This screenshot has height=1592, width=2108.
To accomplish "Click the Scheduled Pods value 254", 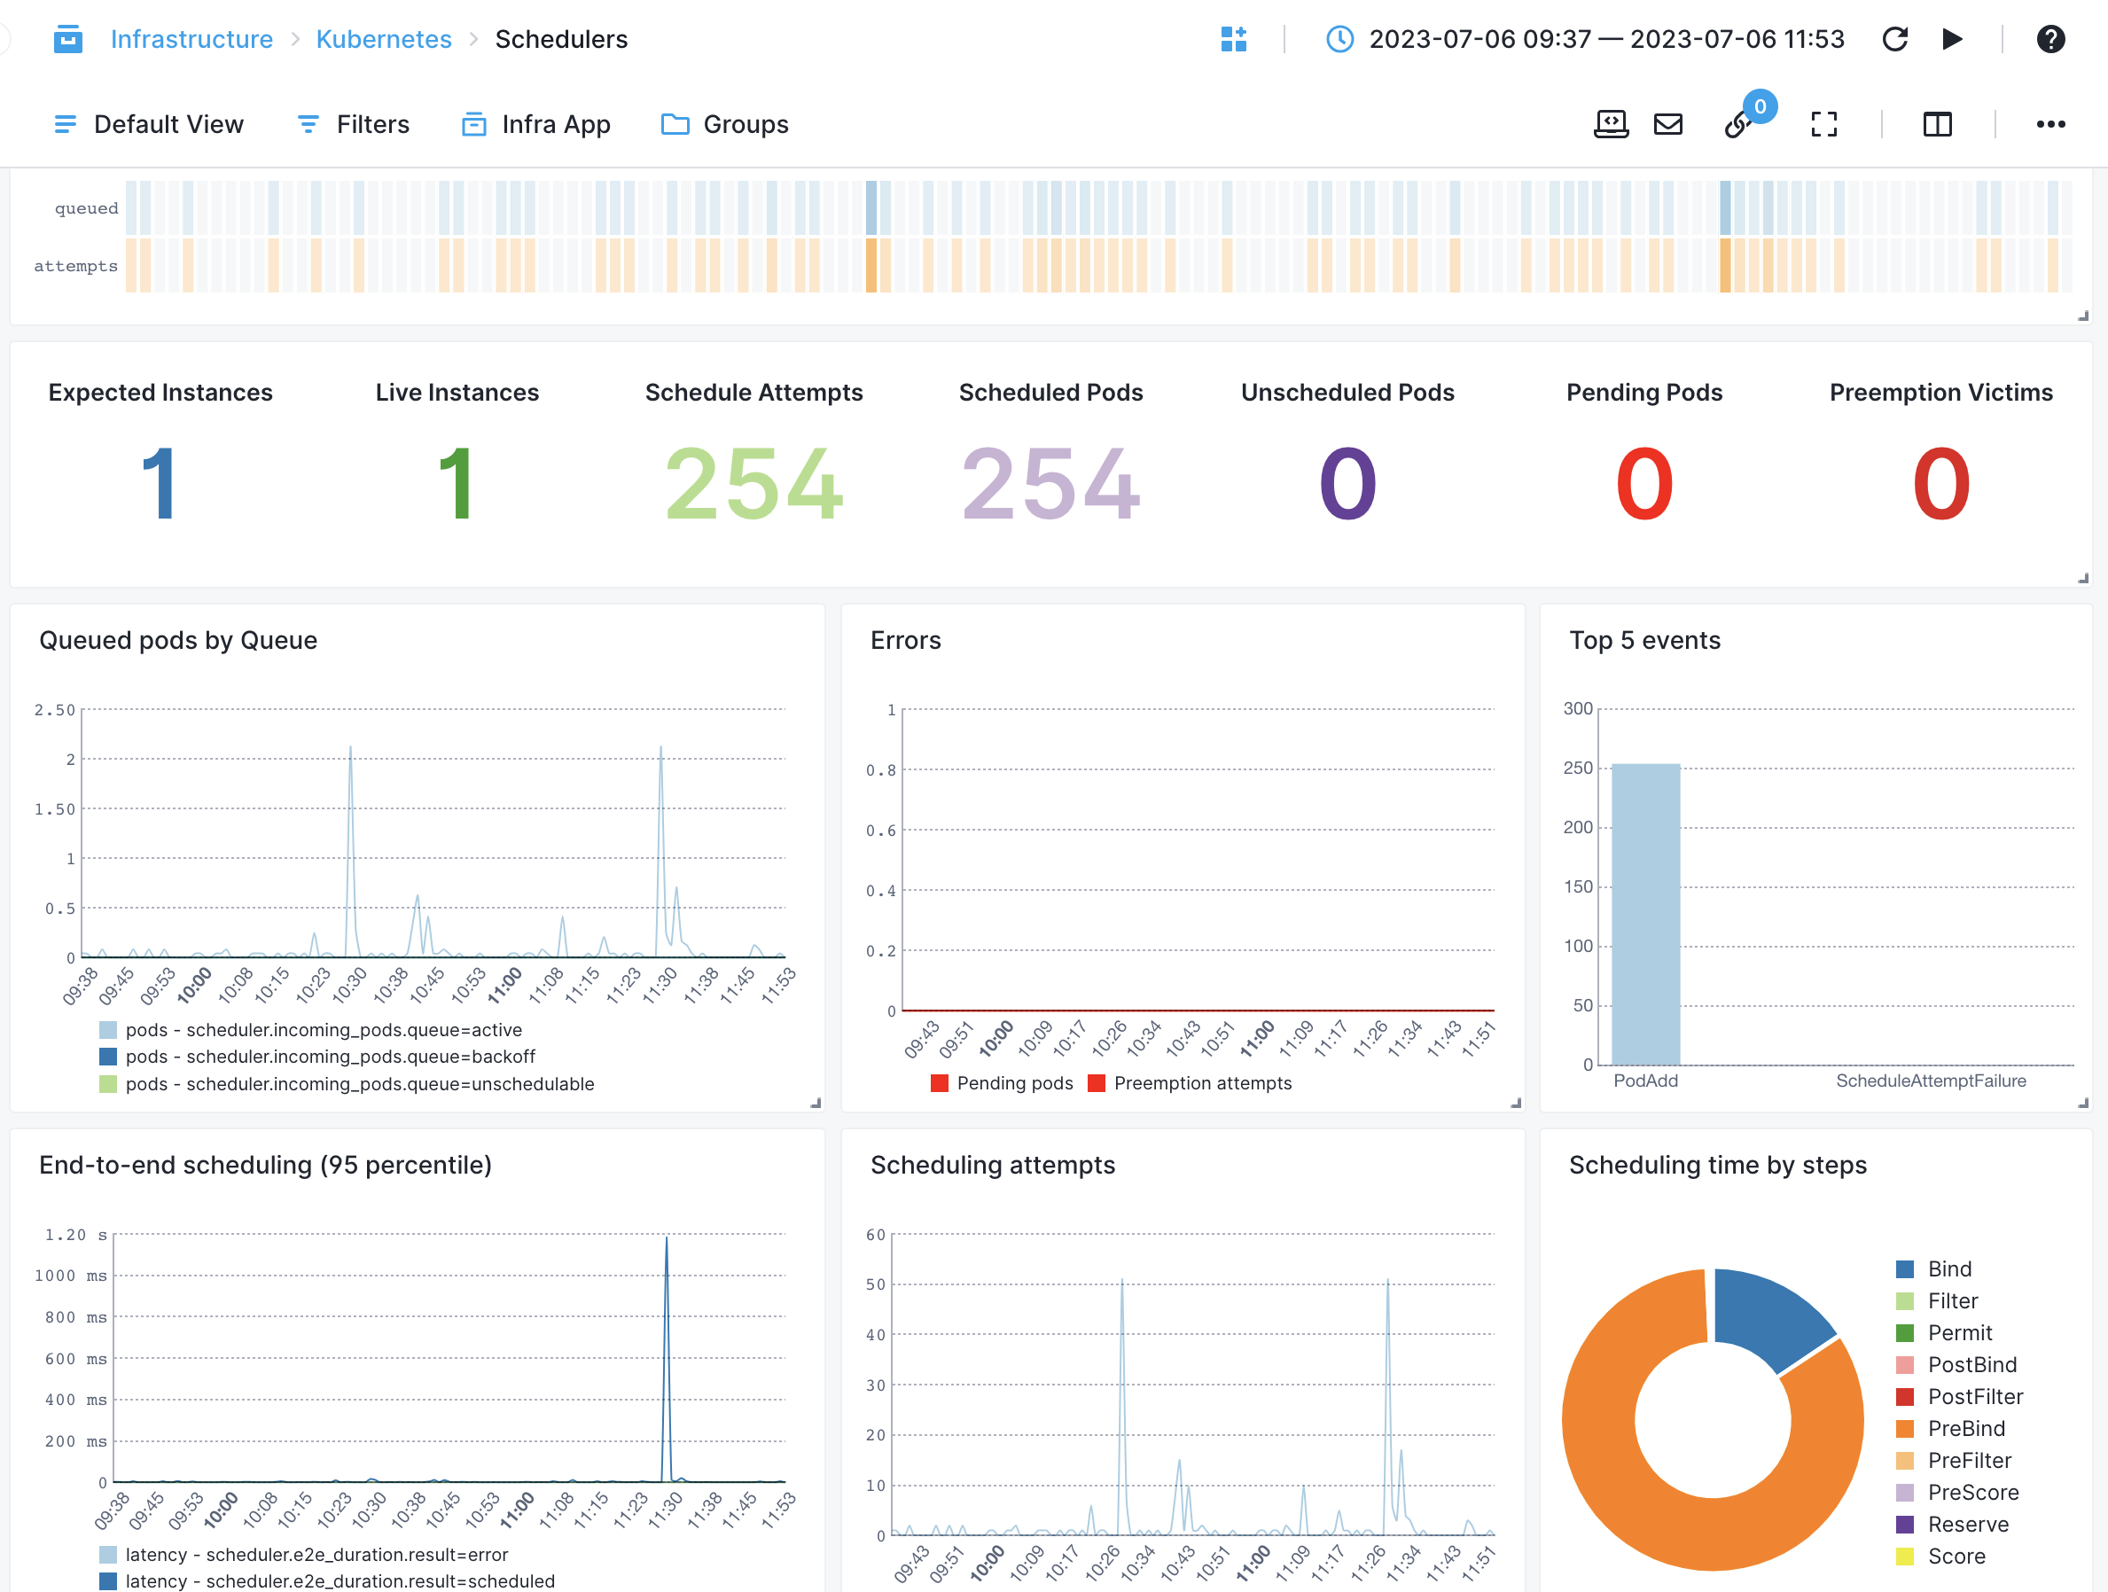I will (x=1051, y=484).
